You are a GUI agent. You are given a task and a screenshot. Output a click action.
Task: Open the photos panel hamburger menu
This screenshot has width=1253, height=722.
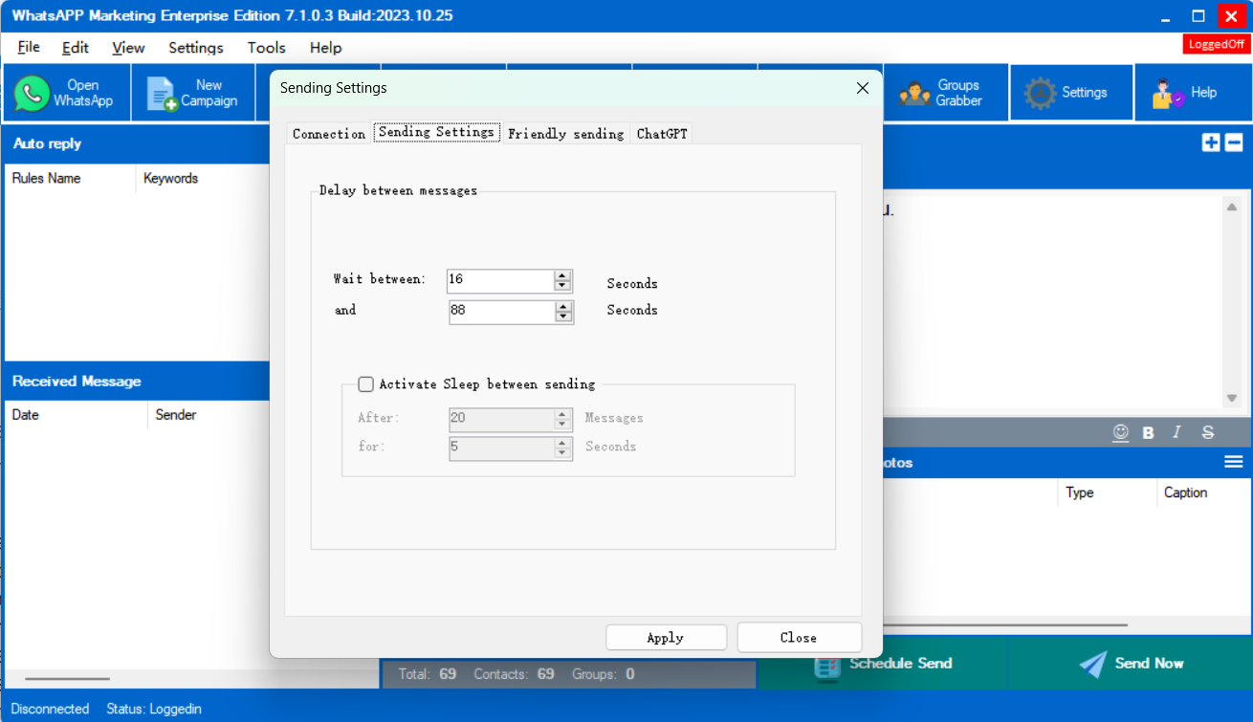pos(1233,462)
